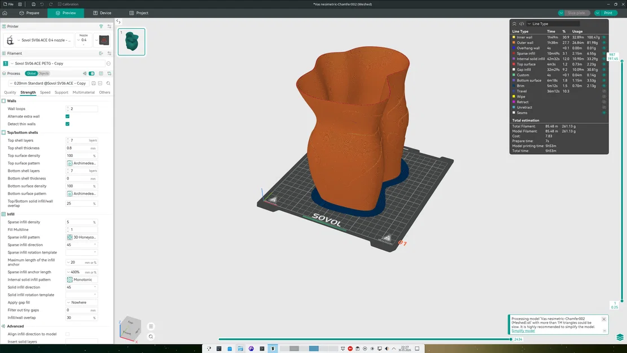Click the Outer wall orange color swatch
The width and height of the screenshot is (627, 353).
[514, 42]
